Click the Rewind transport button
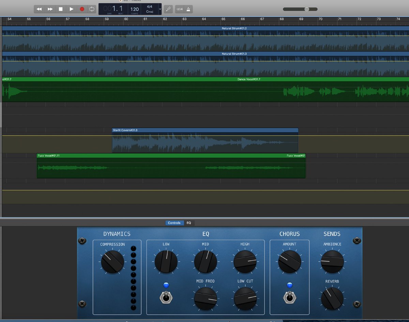The height and width of the screenshot is (322, 409). point(39,9)
